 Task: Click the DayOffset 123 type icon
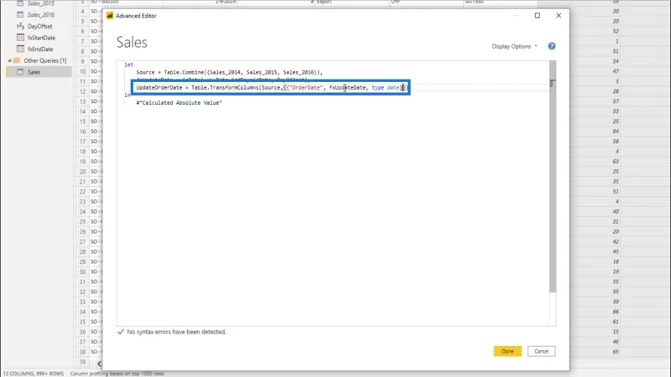click(20, 26)
